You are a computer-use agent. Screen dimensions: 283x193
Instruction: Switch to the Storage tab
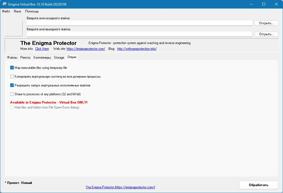(59, 58)
